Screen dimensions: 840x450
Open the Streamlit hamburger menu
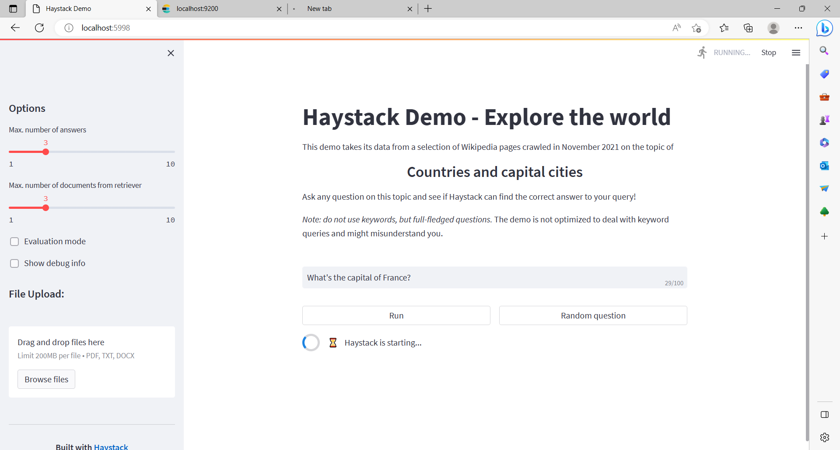point(796,52)
